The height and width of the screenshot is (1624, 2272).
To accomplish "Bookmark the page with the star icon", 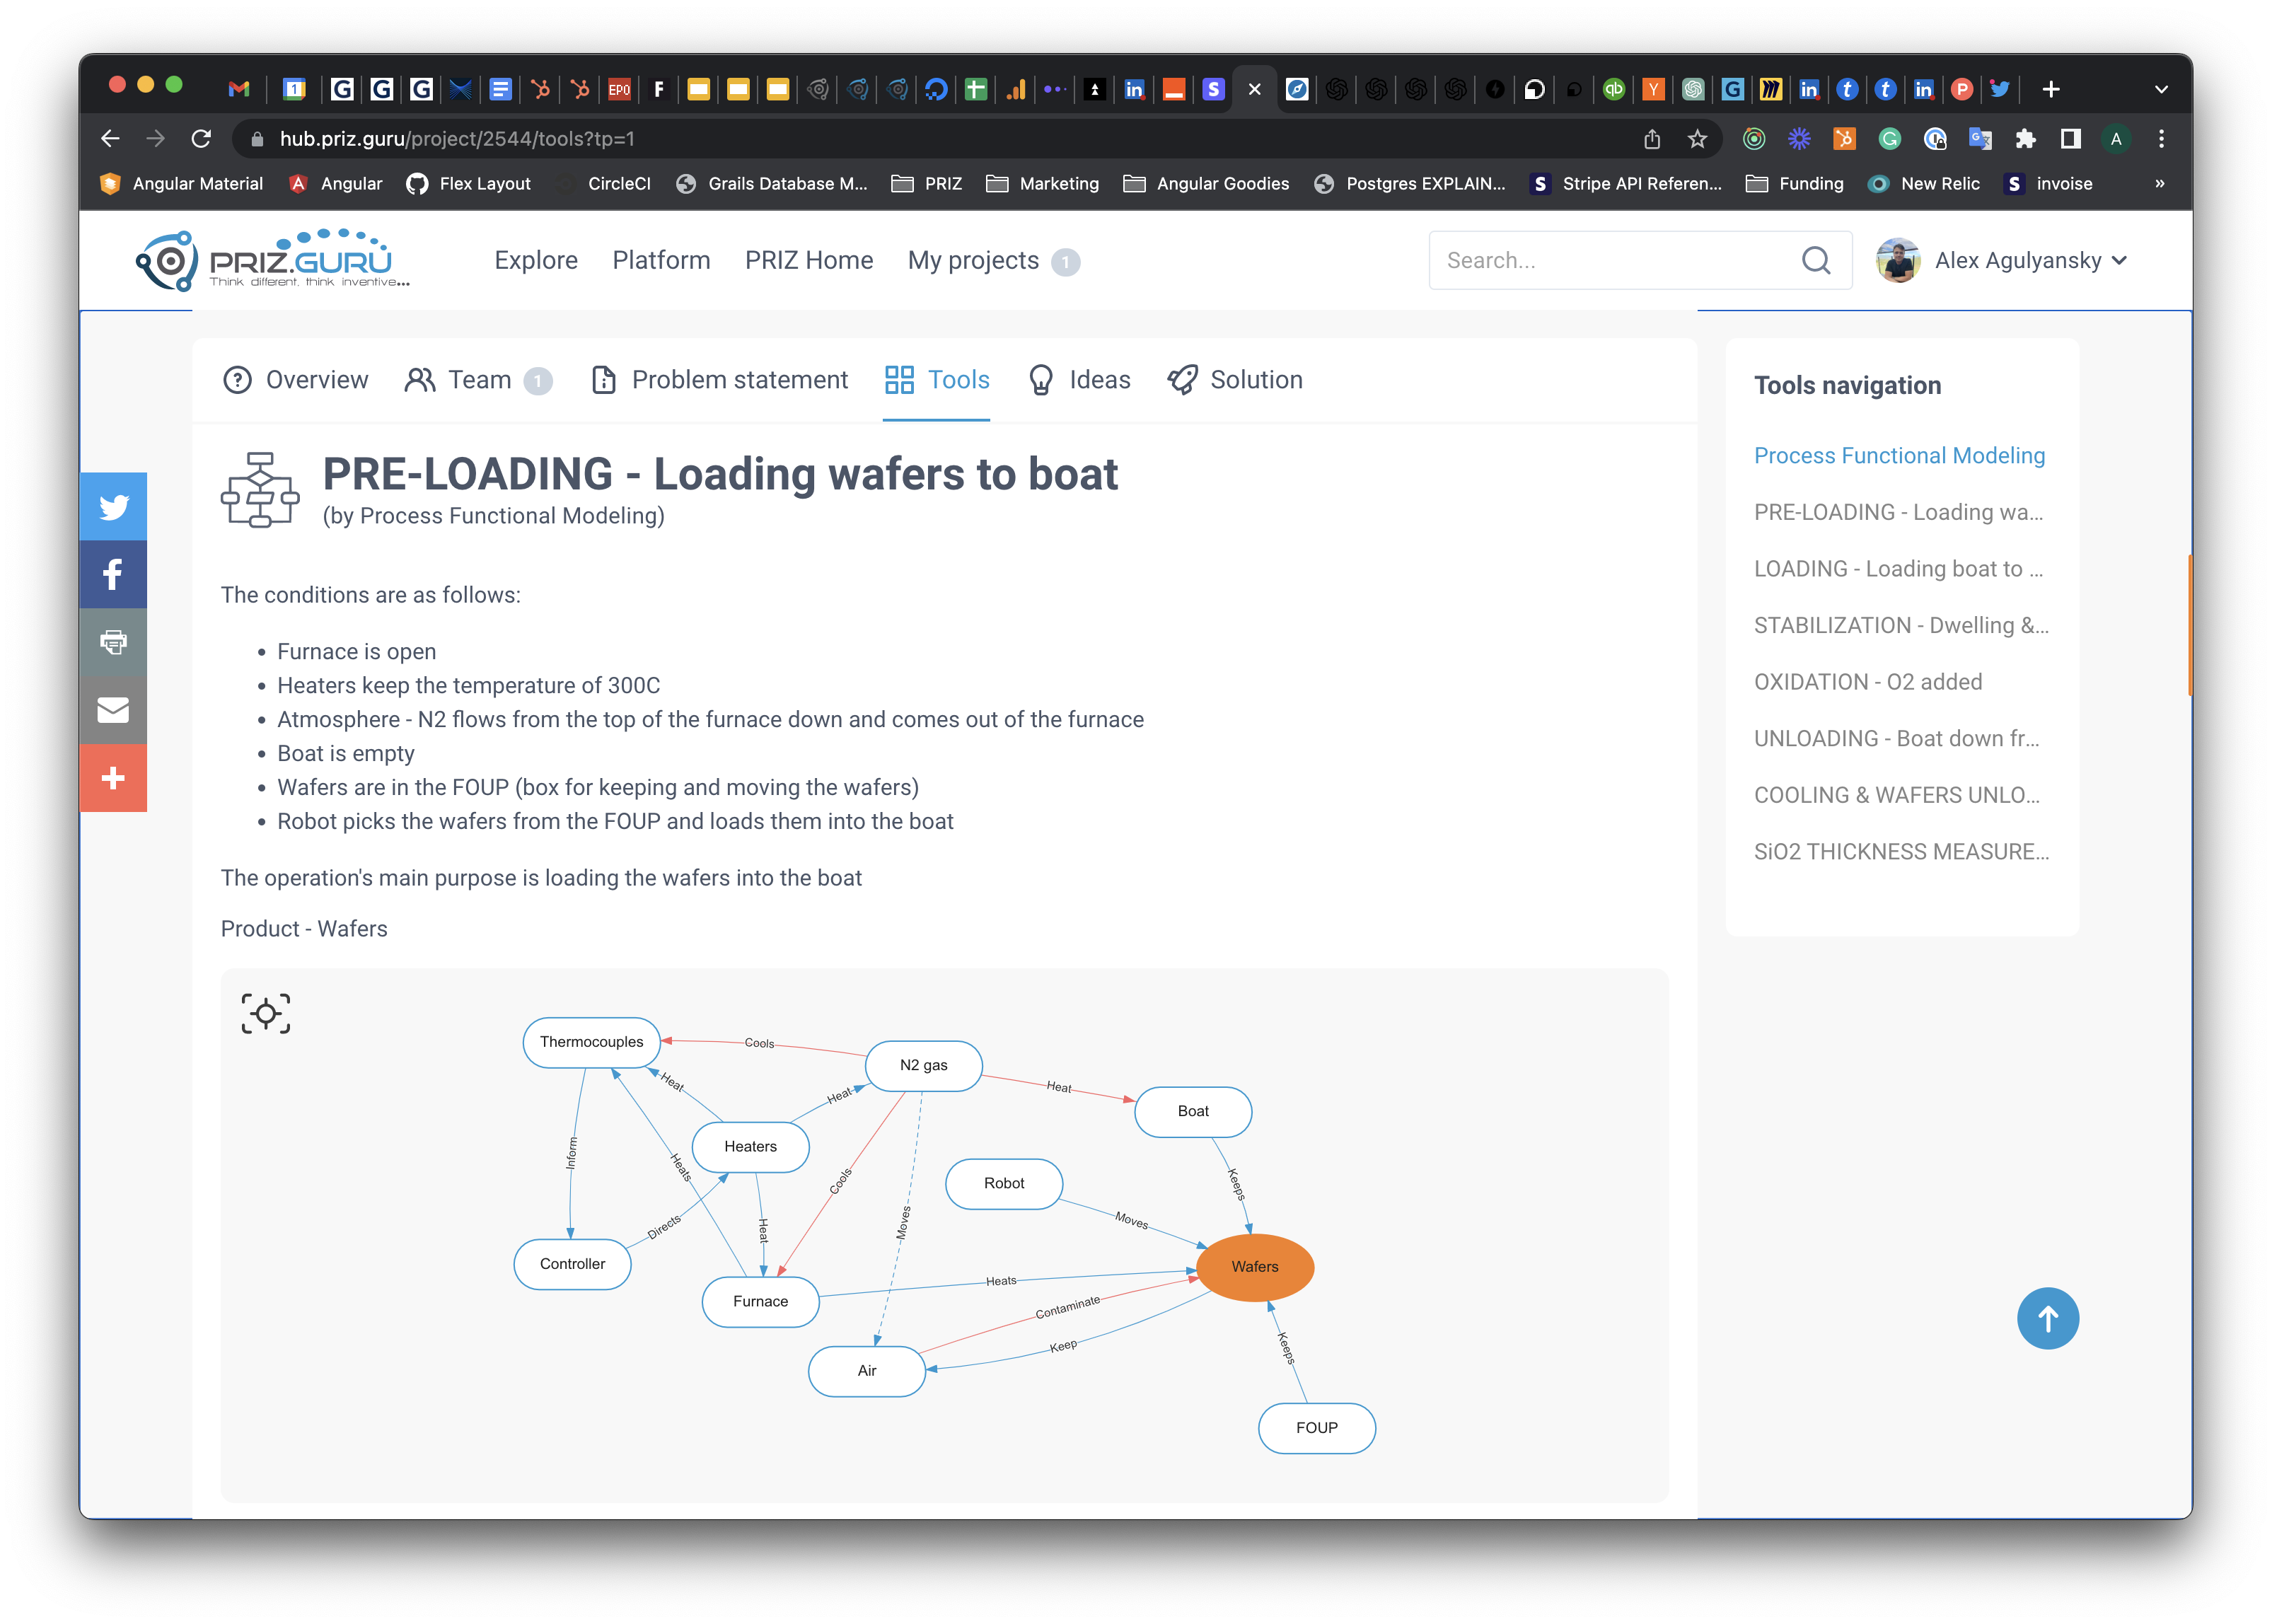I will click(1697, 139).
